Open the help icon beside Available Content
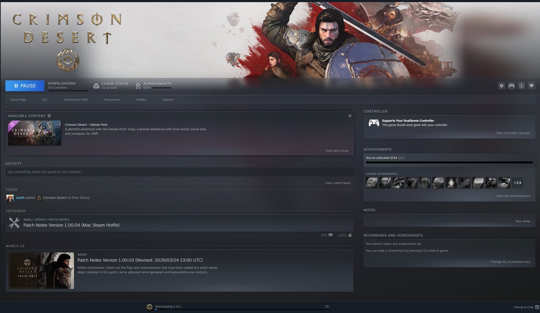The image size is (540, 313). click(49, 116)
